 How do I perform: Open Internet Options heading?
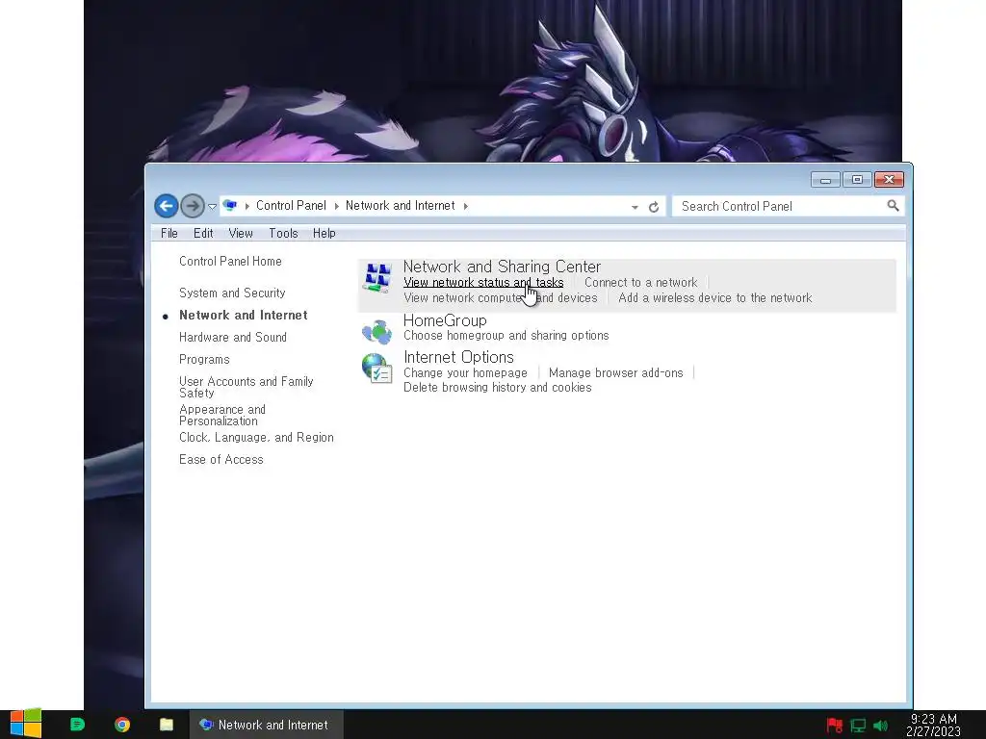(x=458, y=357)
